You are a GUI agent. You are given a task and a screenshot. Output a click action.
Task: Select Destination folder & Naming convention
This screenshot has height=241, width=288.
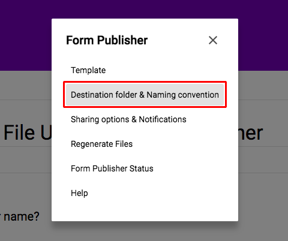(145, 95)
